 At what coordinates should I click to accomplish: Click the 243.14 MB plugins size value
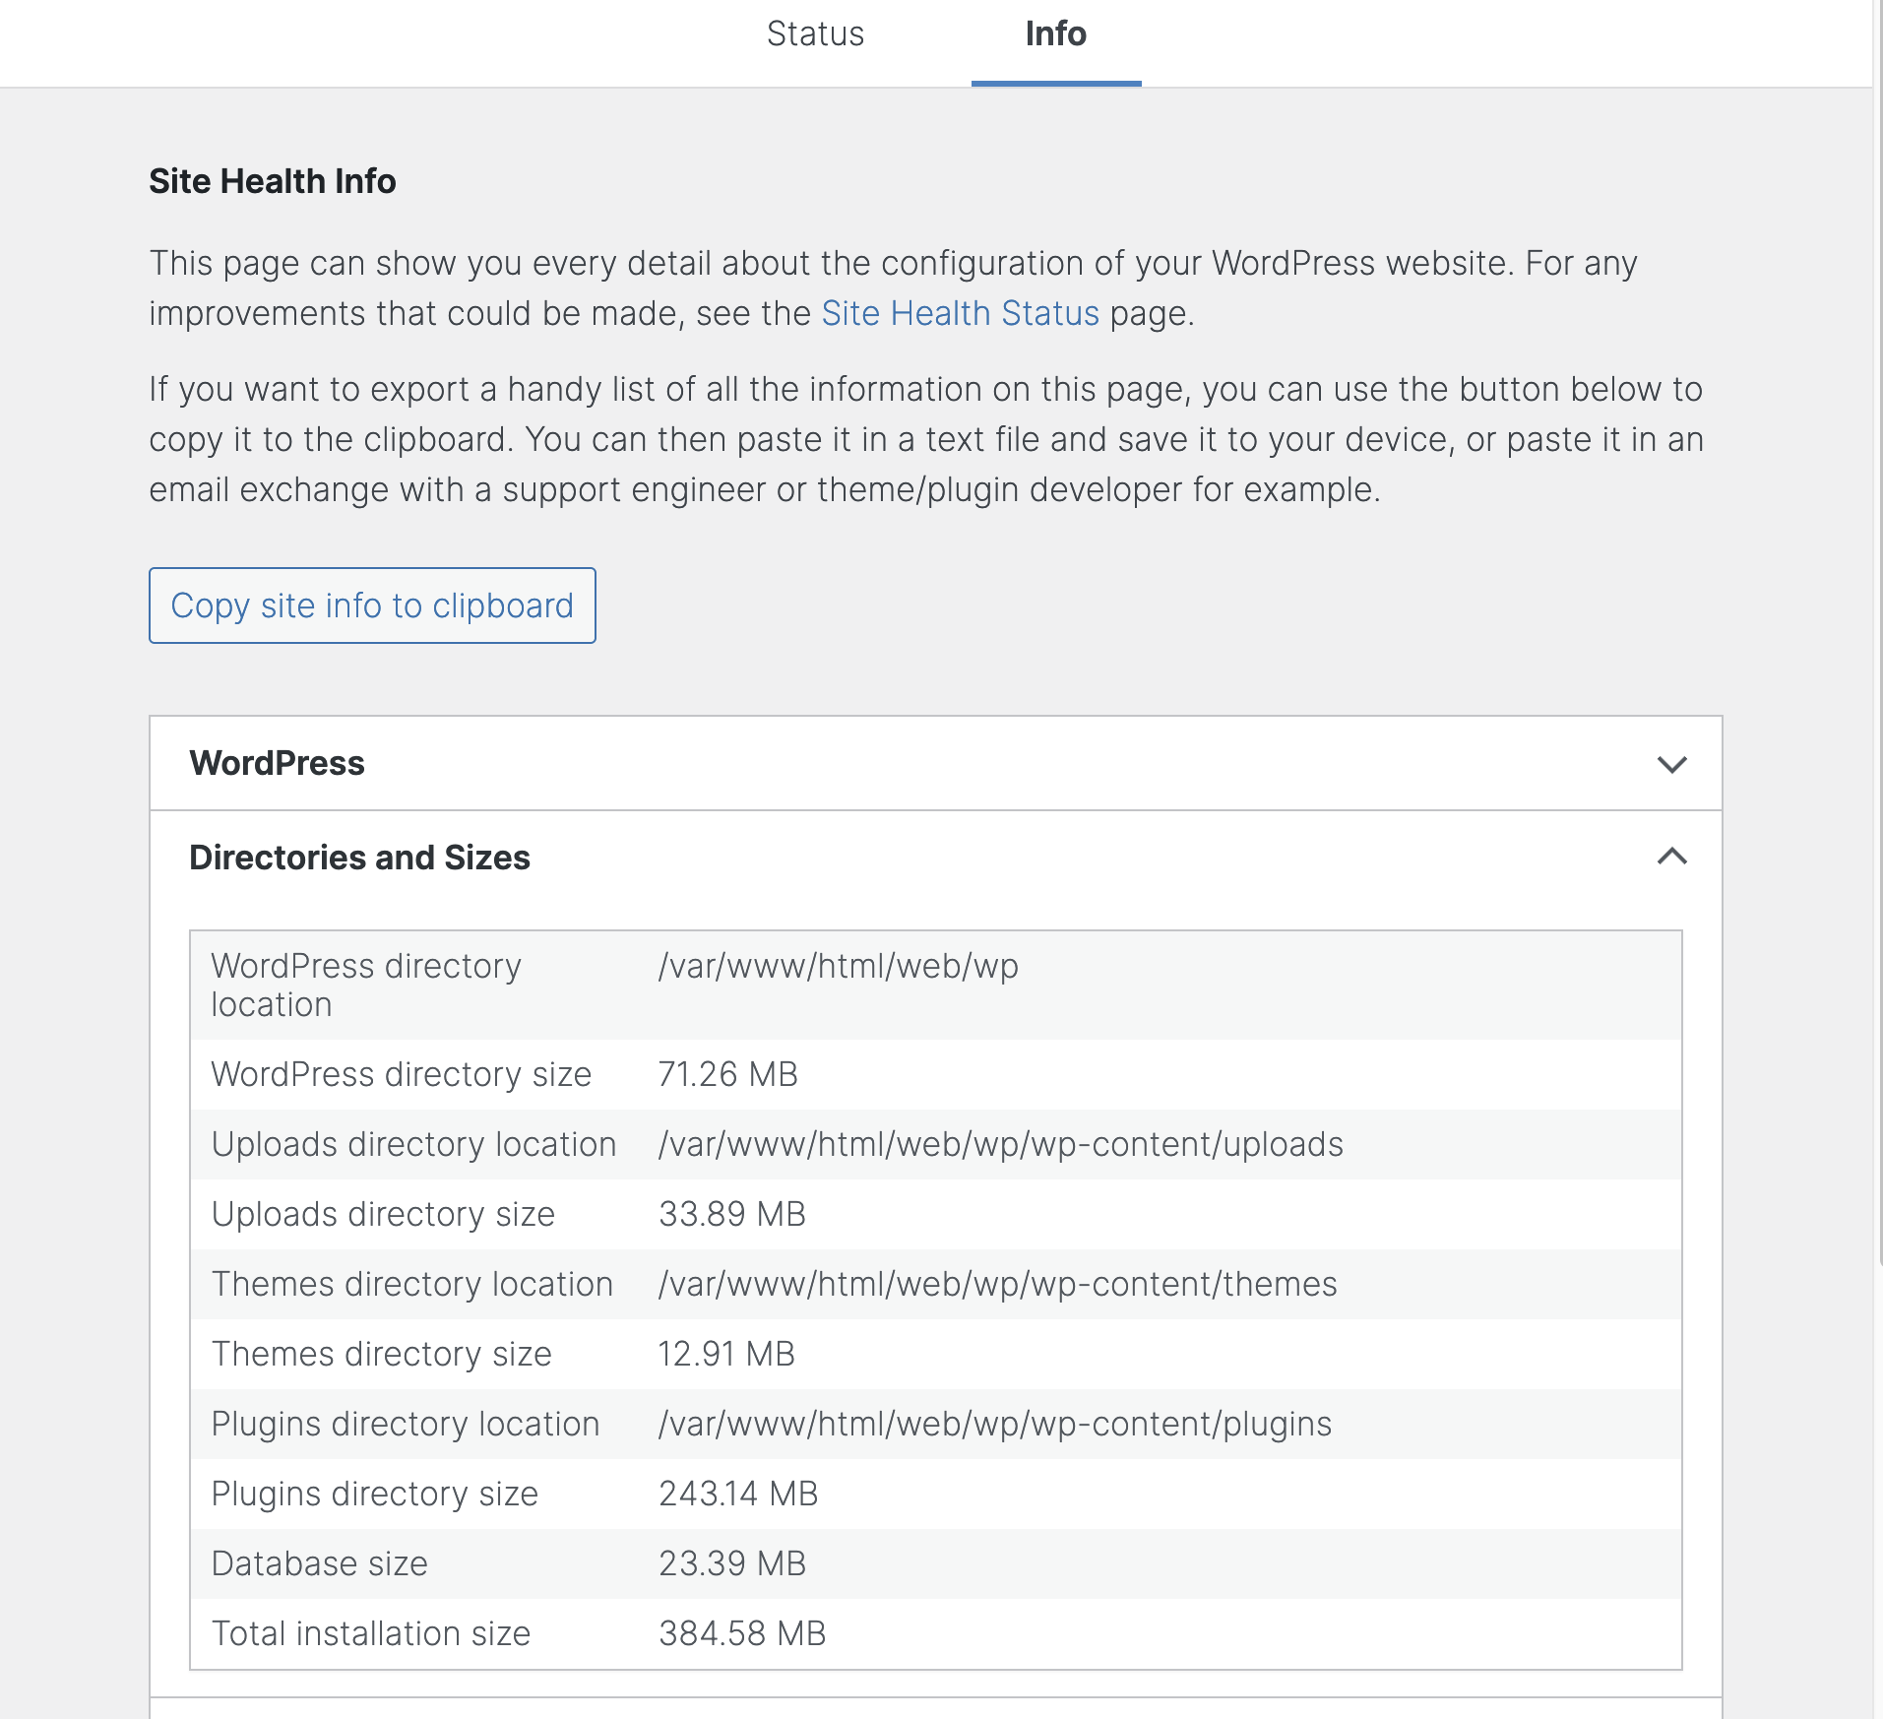click(738, 1494)
